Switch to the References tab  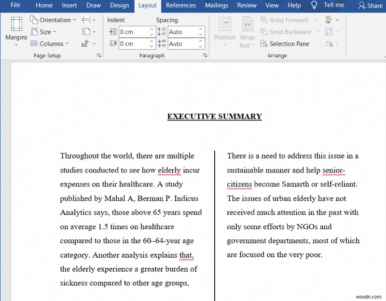[181, 5]
